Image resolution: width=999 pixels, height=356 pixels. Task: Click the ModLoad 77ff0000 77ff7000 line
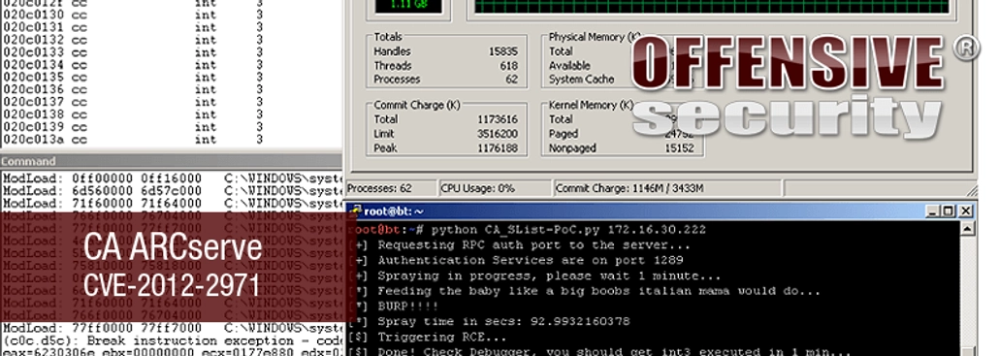coord(173,328)
